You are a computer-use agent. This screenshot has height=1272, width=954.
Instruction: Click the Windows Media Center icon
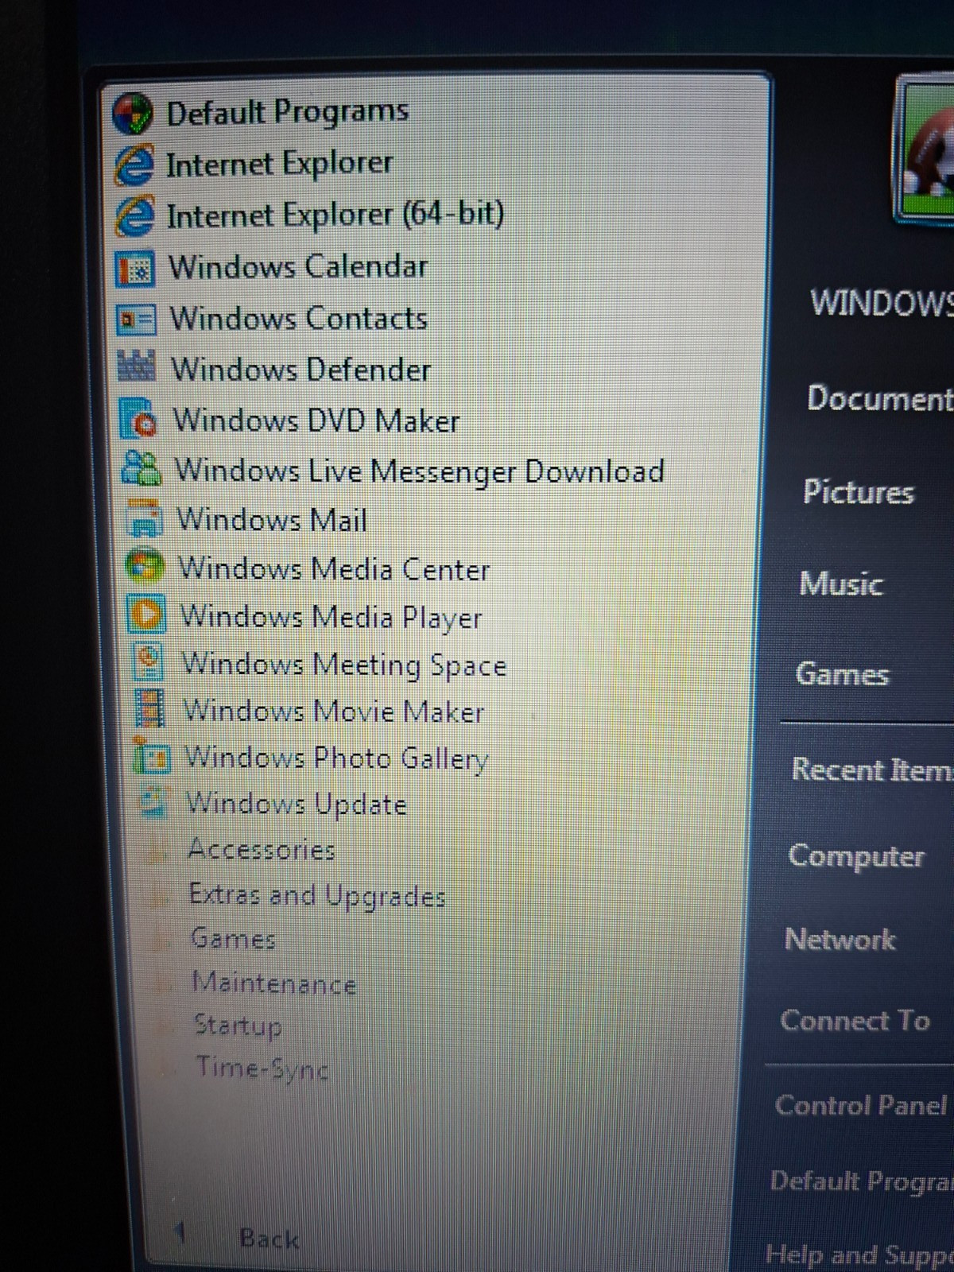tap(145, 567)
